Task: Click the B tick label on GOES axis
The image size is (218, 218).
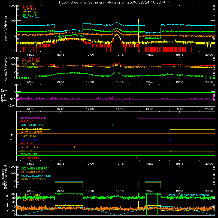Action: click(15, 85)
